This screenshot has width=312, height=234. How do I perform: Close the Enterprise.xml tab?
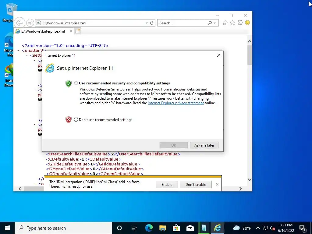coord(71,31)
